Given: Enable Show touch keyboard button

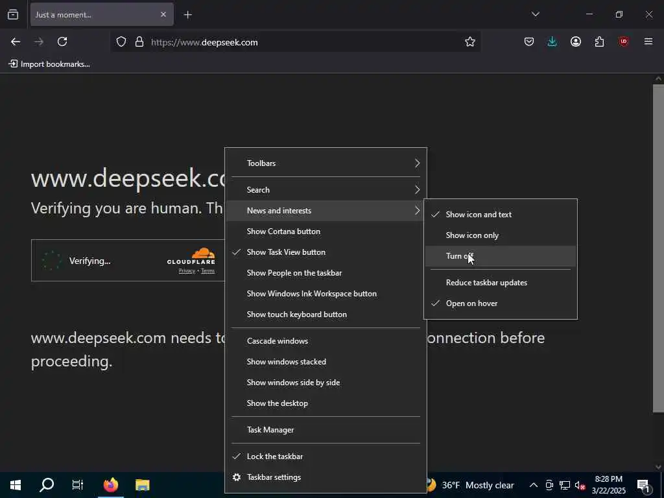Looking at the screenshot, I should click(326, 314).
